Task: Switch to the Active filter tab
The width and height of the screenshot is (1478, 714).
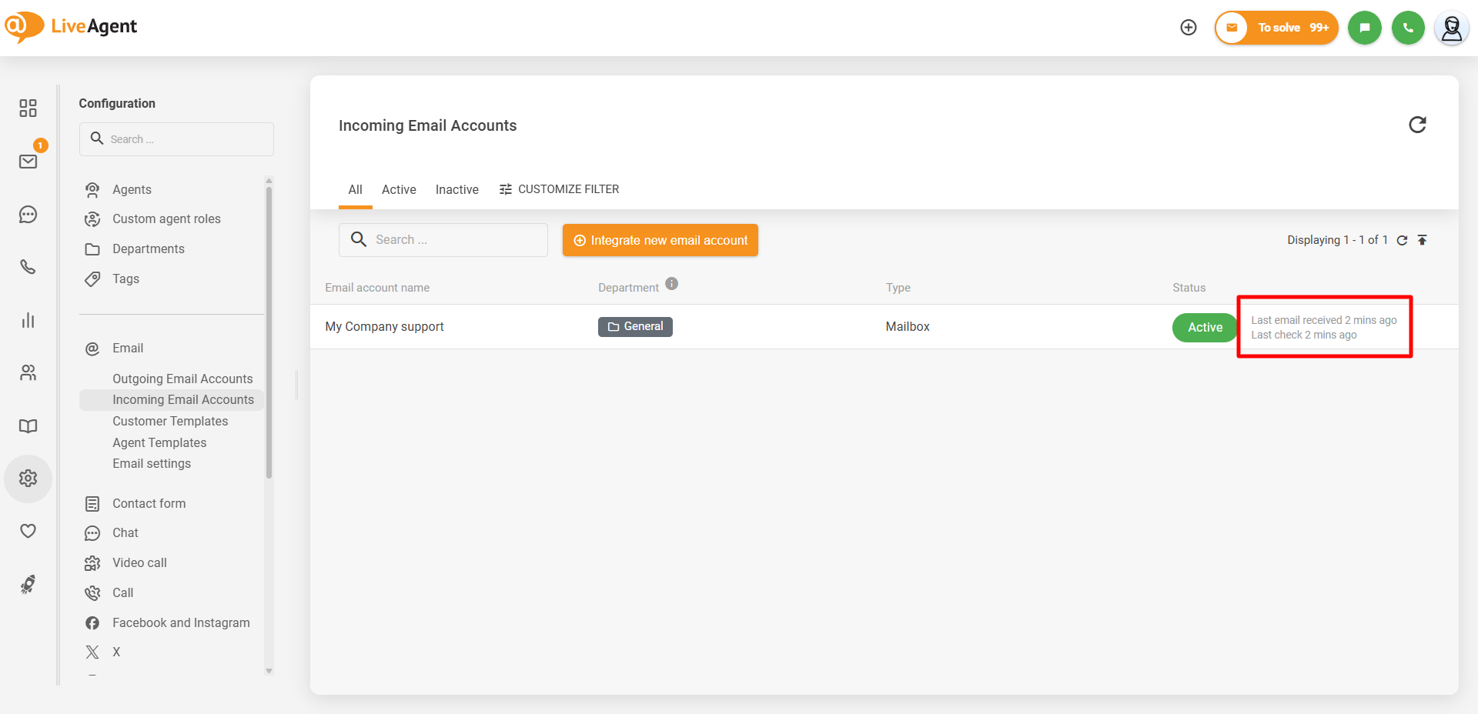Action: point(399,189)
